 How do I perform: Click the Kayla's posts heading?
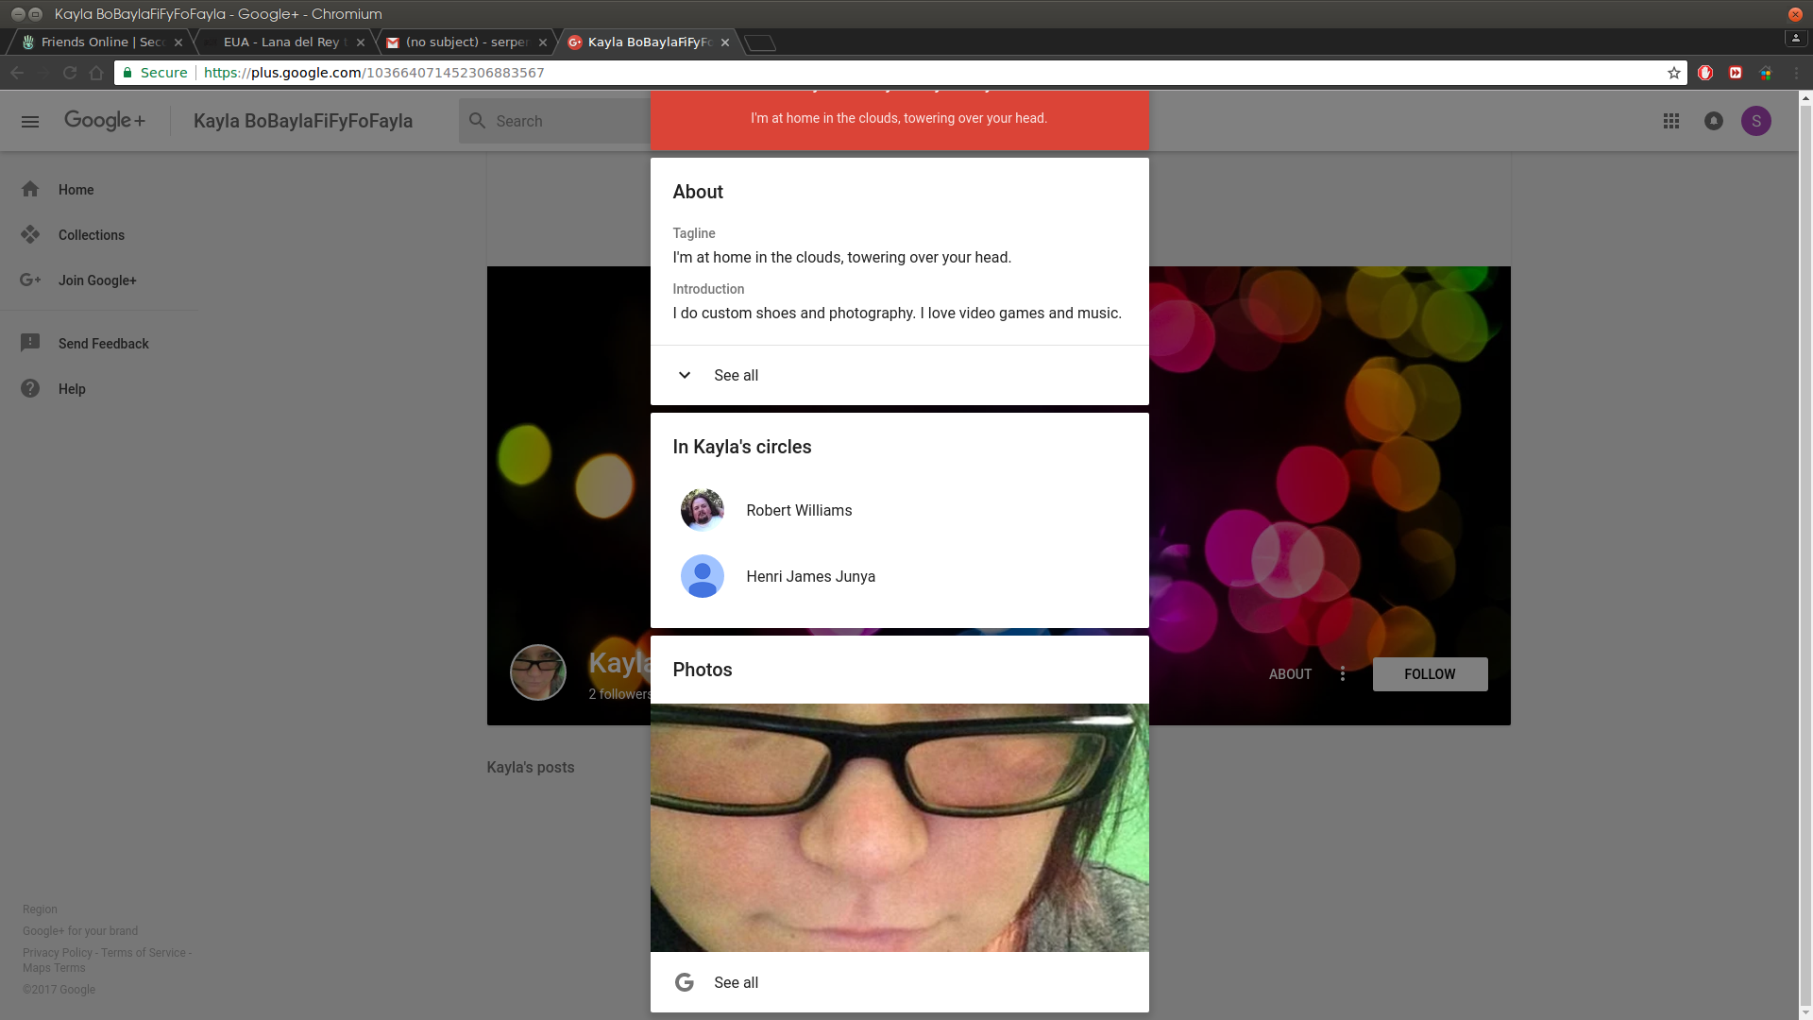pyautogui.click(x=530, y=767)
